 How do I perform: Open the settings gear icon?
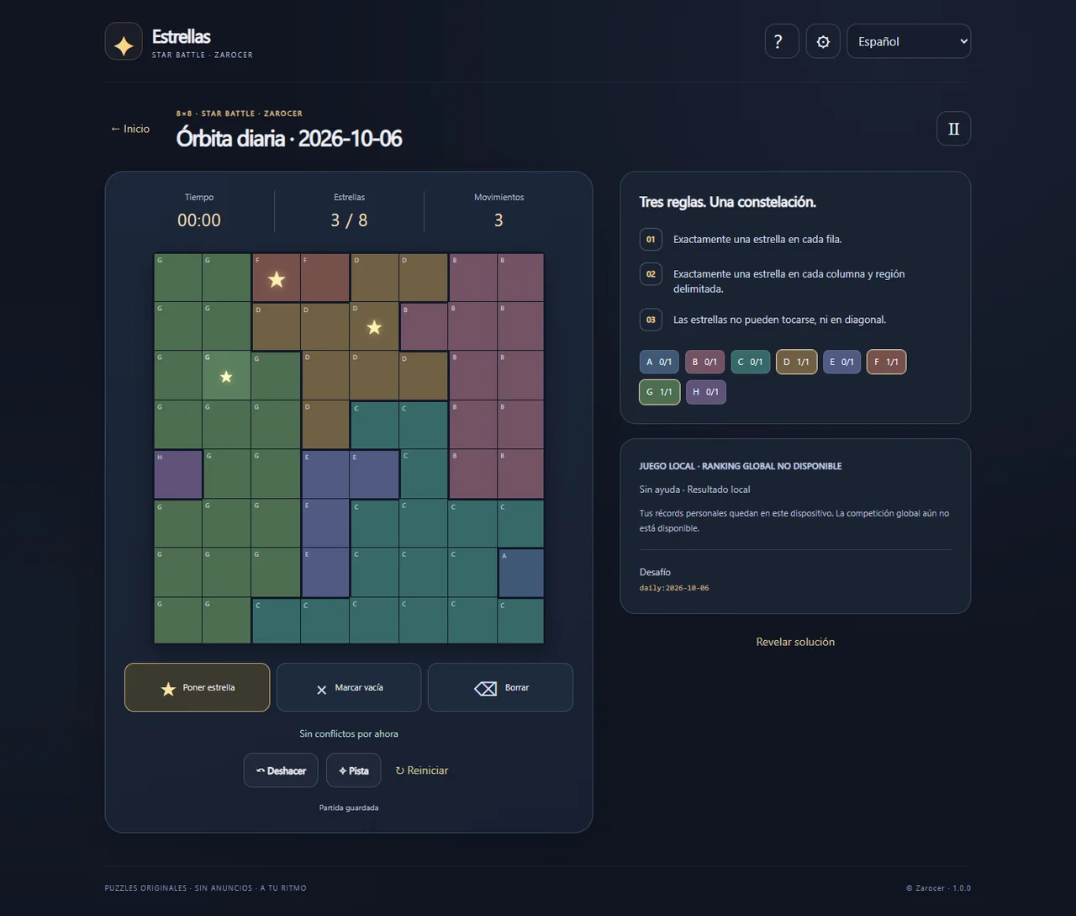pos(823,41)
